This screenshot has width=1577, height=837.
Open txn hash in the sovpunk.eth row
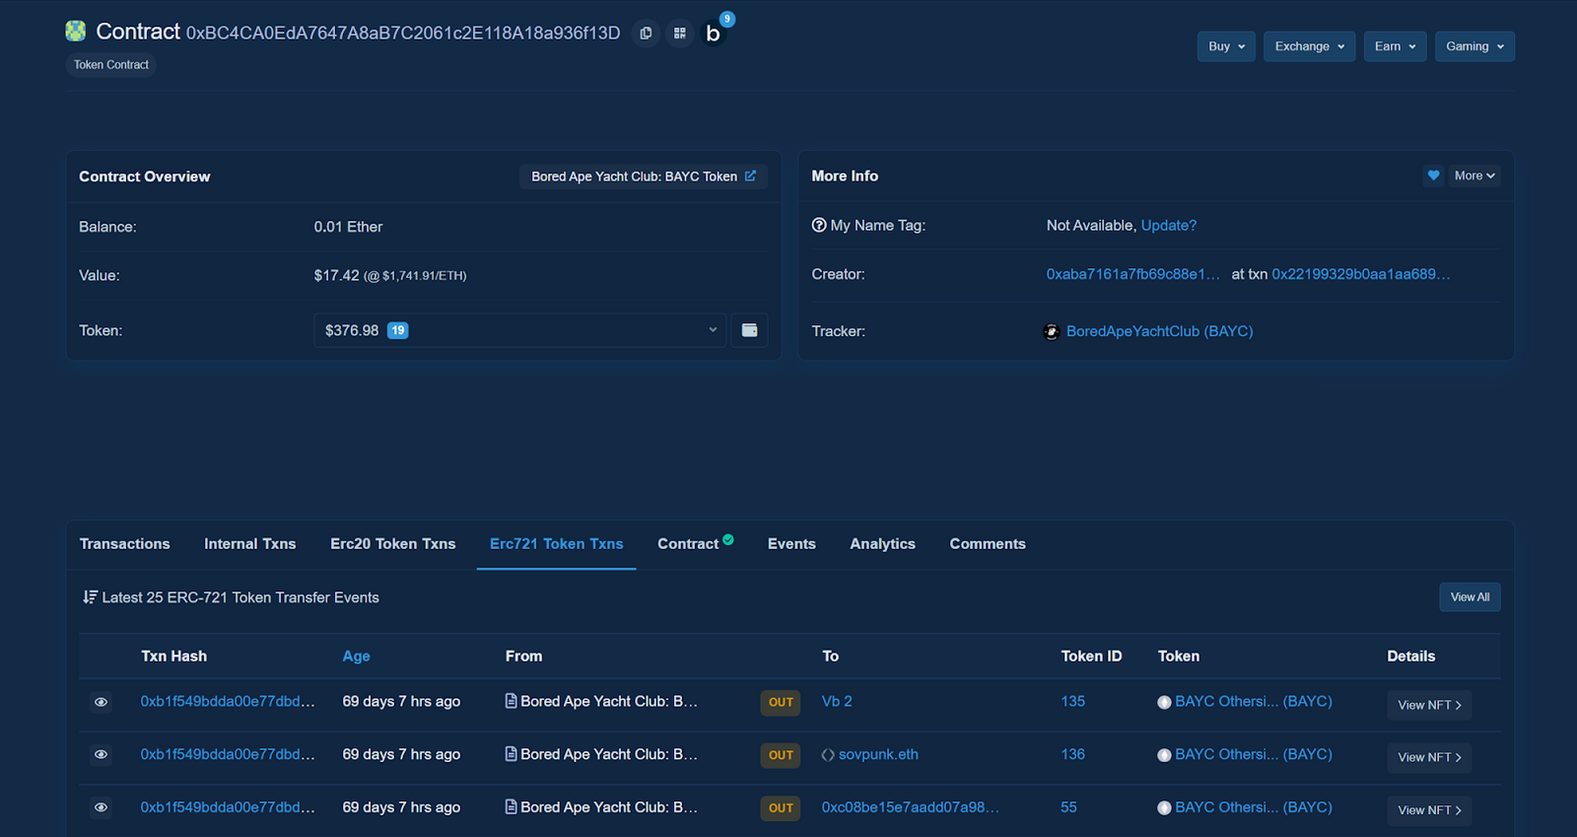228,755
